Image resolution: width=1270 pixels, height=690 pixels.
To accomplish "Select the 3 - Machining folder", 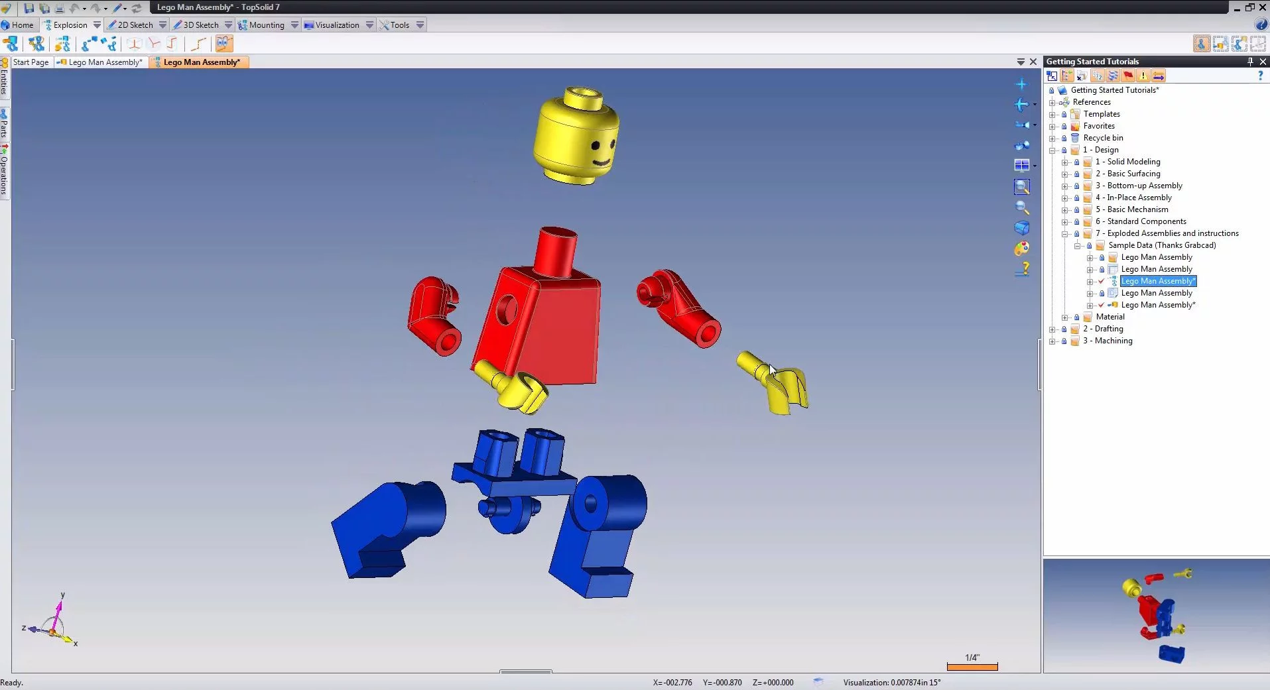I will (1108, 341).
